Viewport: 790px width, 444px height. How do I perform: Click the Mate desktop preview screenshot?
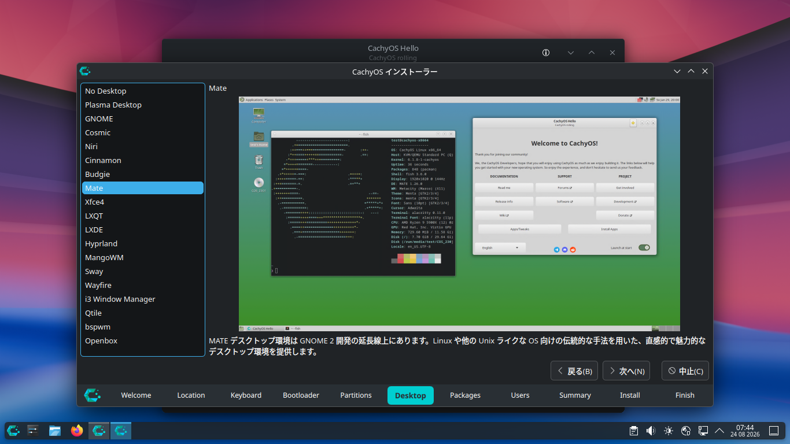tap(459, 214)
